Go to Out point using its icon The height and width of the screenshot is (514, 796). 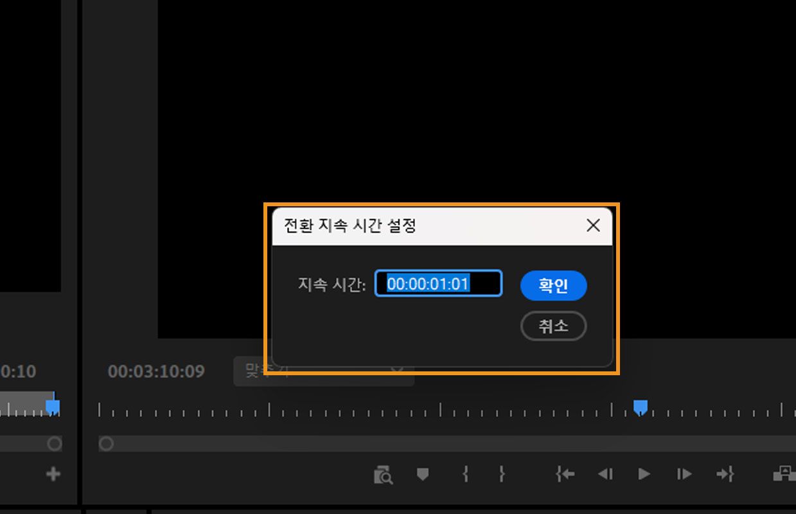coord(726,474)
